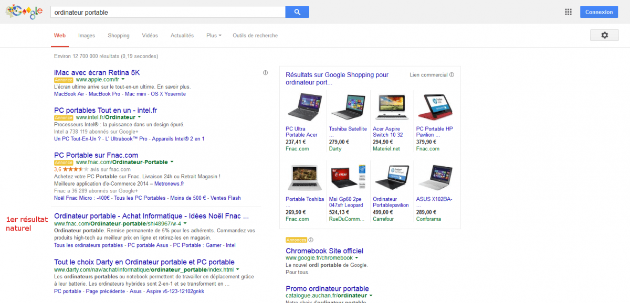Click the 524,13 € price
Screen dimensions: 630x303
[340, 212]
